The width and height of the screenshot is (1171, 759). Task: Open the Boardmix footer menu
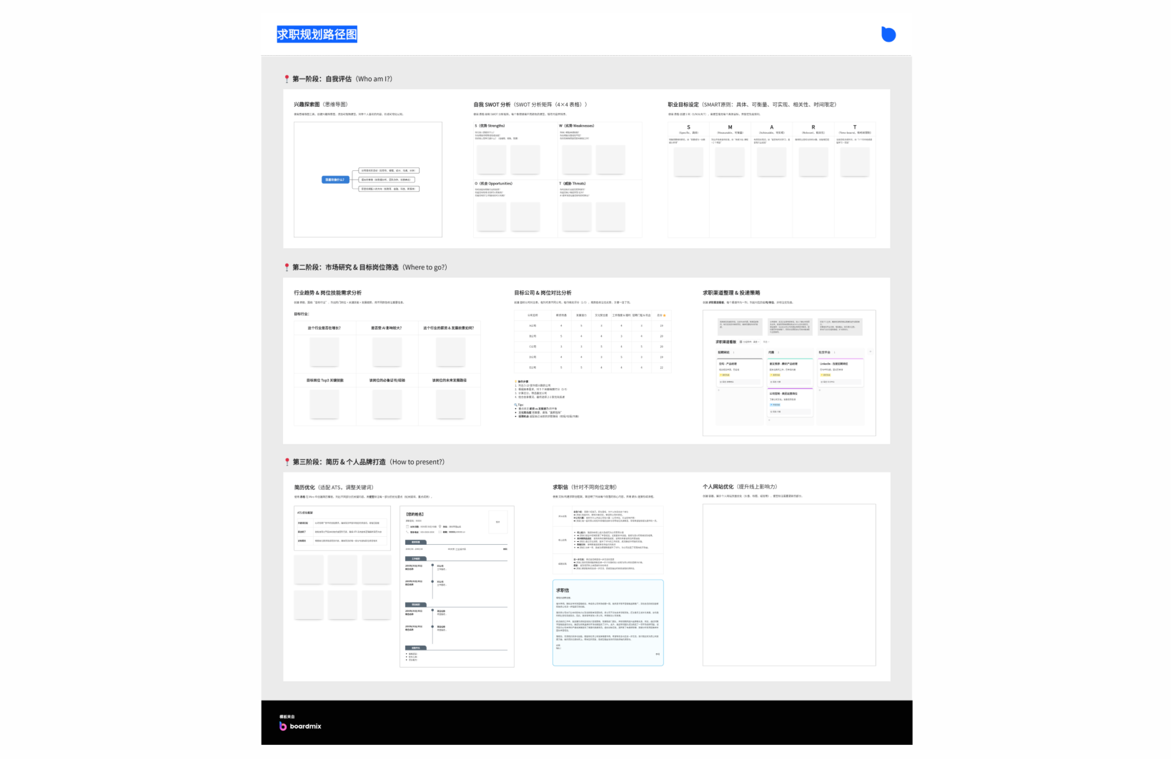click(x=302, y=726)
